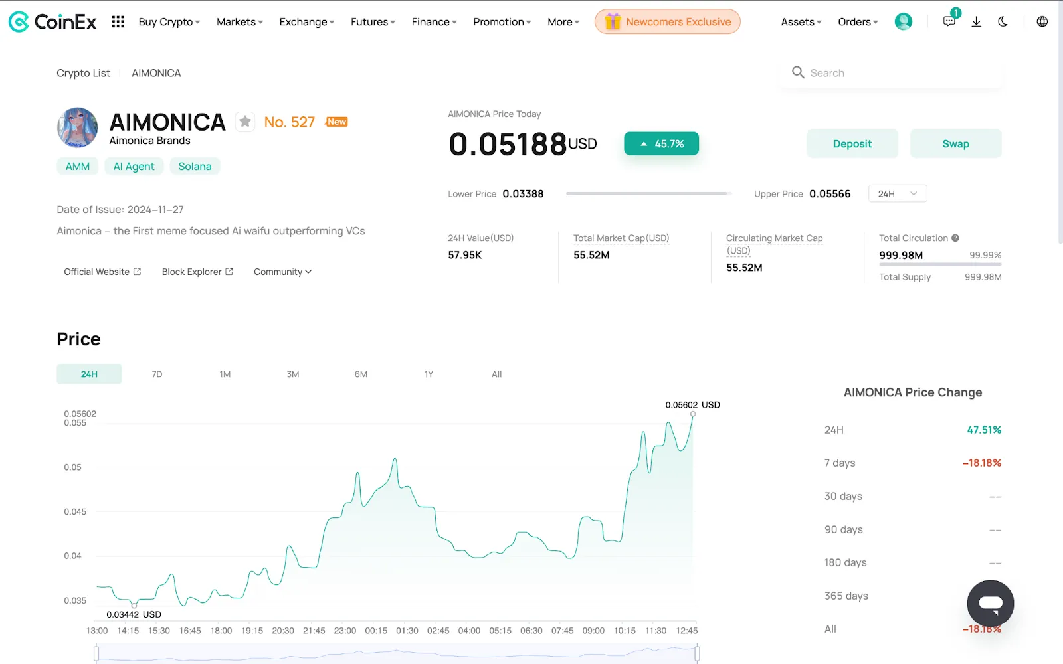Screen dimensions: 1063x664
Task: Click the AIMONICA breadcrumb text
Action: tap(156, 73)
